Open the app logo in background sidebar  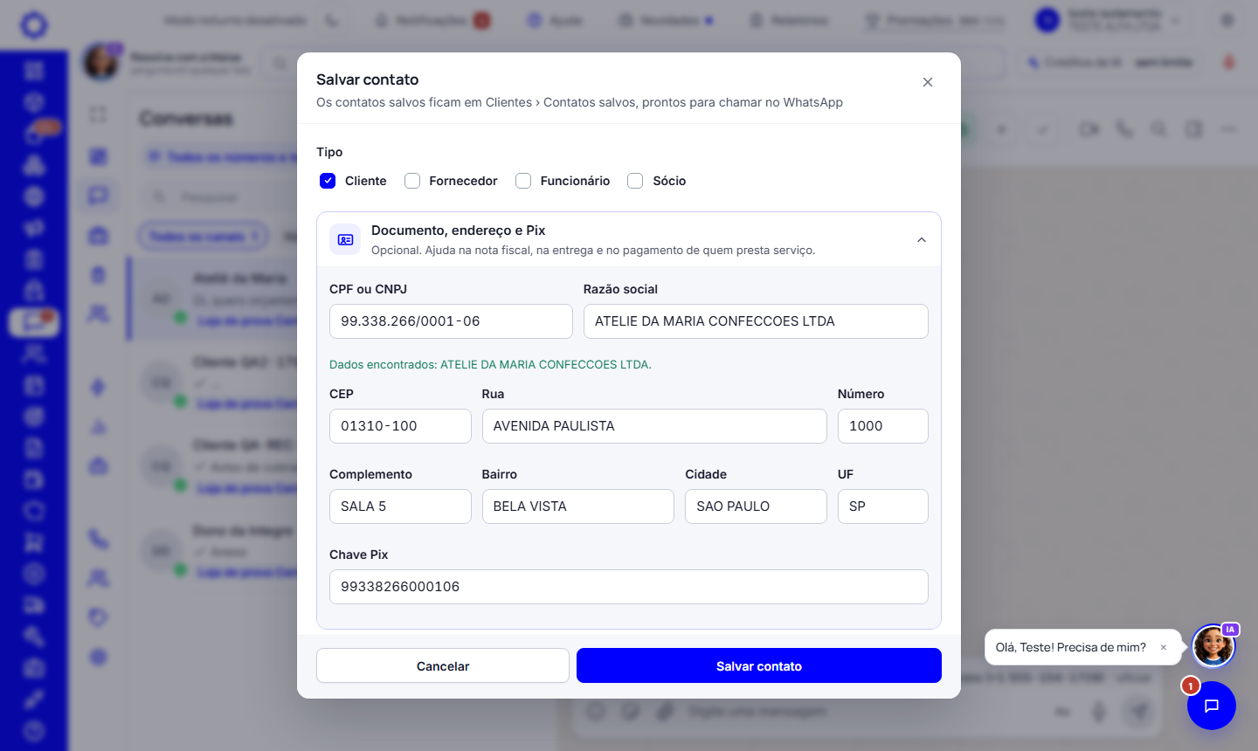pos(34,24)
